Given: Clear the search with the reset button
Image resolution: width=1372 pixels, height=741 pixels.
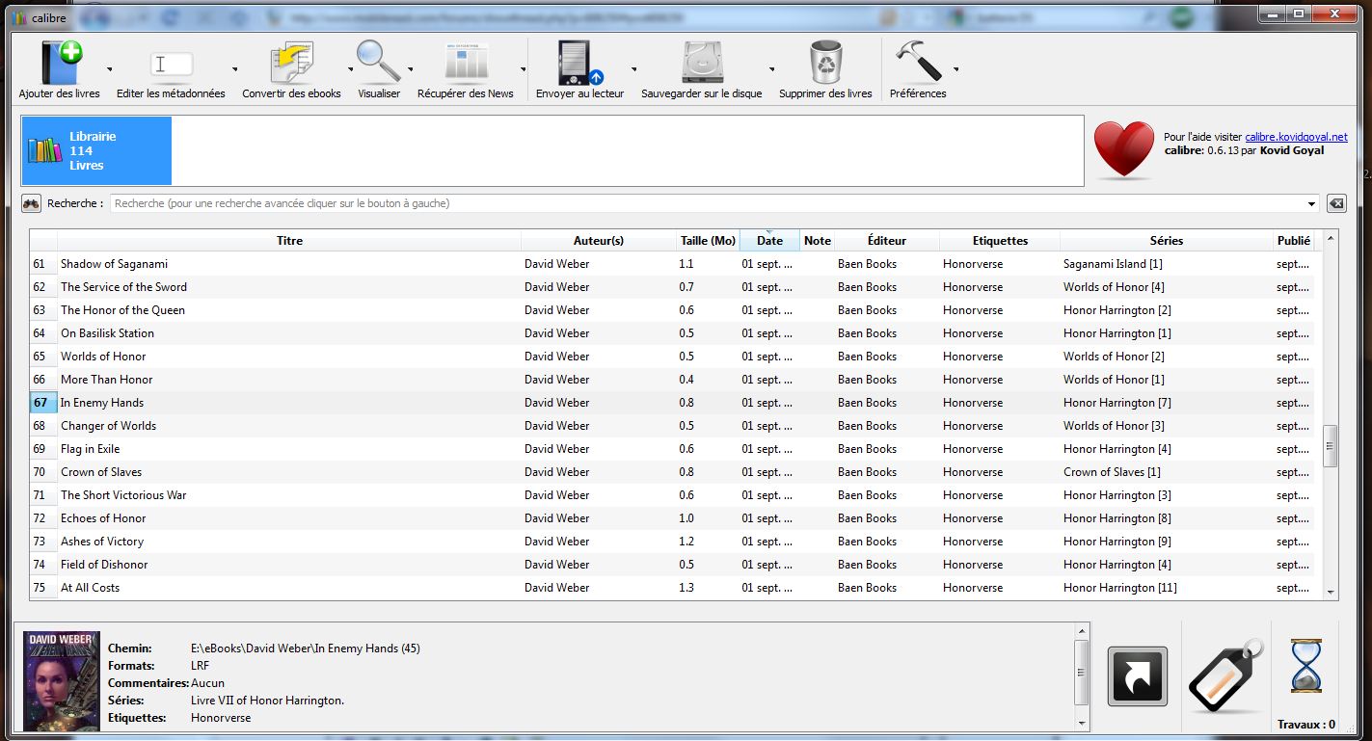Looking at the screenshot, I should 1336,203.
